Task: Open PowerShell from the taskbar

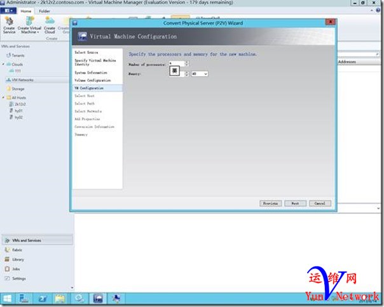Action: click(43, 299)
